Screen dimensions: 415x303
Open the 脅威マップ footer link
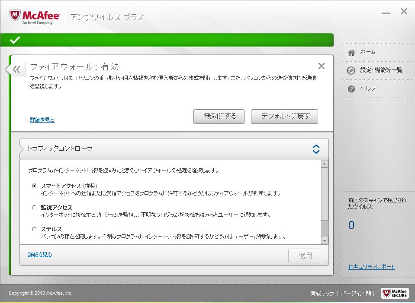322,293
